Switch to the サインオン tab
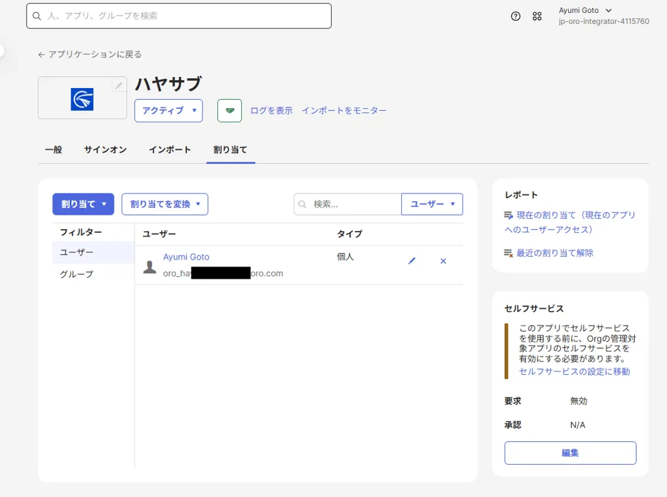Image resolution: width=667 pixels, height=497 pixels. tap(105, 149)
